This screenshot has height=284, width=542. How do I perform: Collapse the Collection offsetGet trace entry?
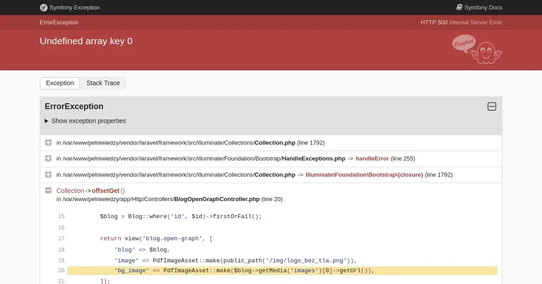click(48, 191)
